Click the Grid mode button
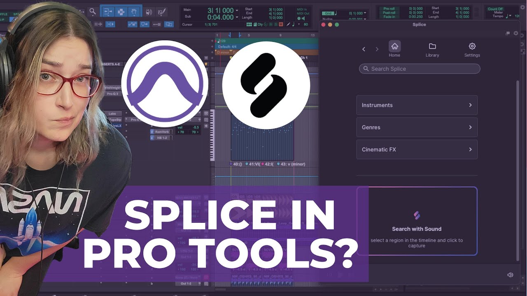This screenshot has width=527, height=296. 328,14
